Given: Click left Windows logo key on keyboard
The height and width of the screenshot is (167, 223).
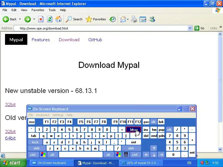Looking at the screenshot, I should 43,154.
